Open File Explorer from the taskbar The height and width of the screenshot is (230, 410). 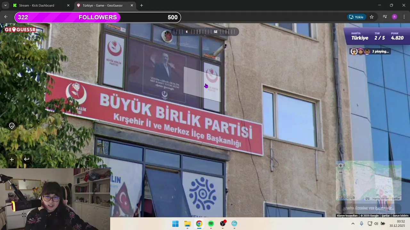[x=187, y=224]
